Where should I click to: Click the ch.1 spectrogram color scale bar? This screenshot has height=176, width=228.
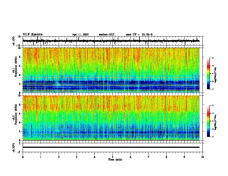tap(208, 74)
